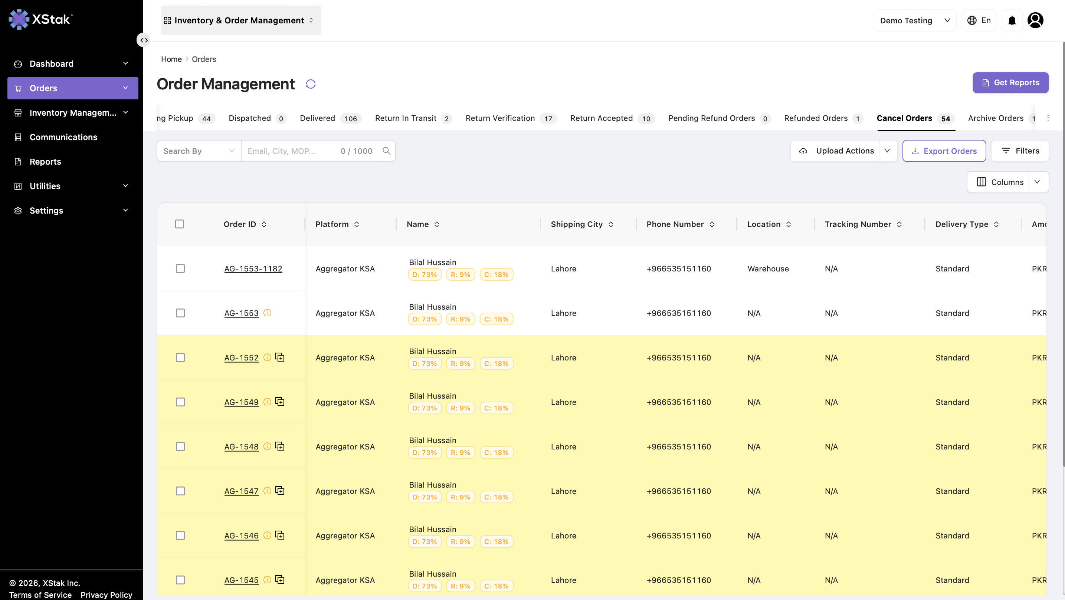Sort by Name column
This screenshot has height=600, width=1065.
pyautogui.click(x=437, y=224)
